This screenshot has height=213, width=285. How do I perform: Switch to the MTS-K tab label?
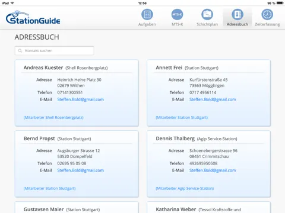click(x=177, y=24)
